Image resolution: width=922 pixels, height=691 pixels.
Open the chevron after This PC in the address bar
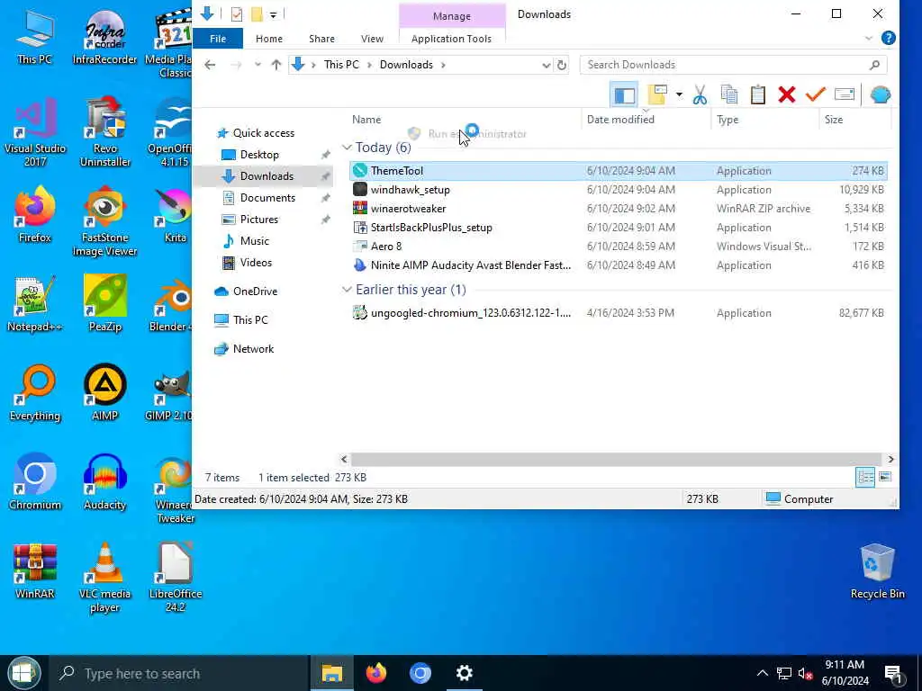pyautogui.click(x=369, y=65)
